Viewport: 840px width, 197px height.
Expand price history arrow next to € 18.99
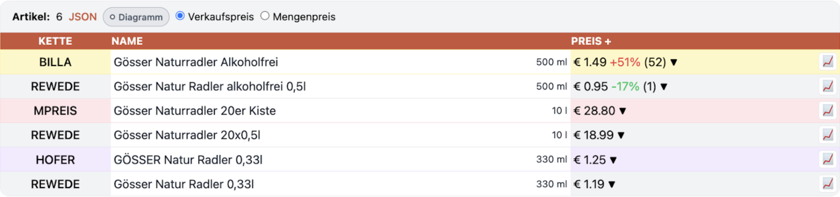(621, 135)
